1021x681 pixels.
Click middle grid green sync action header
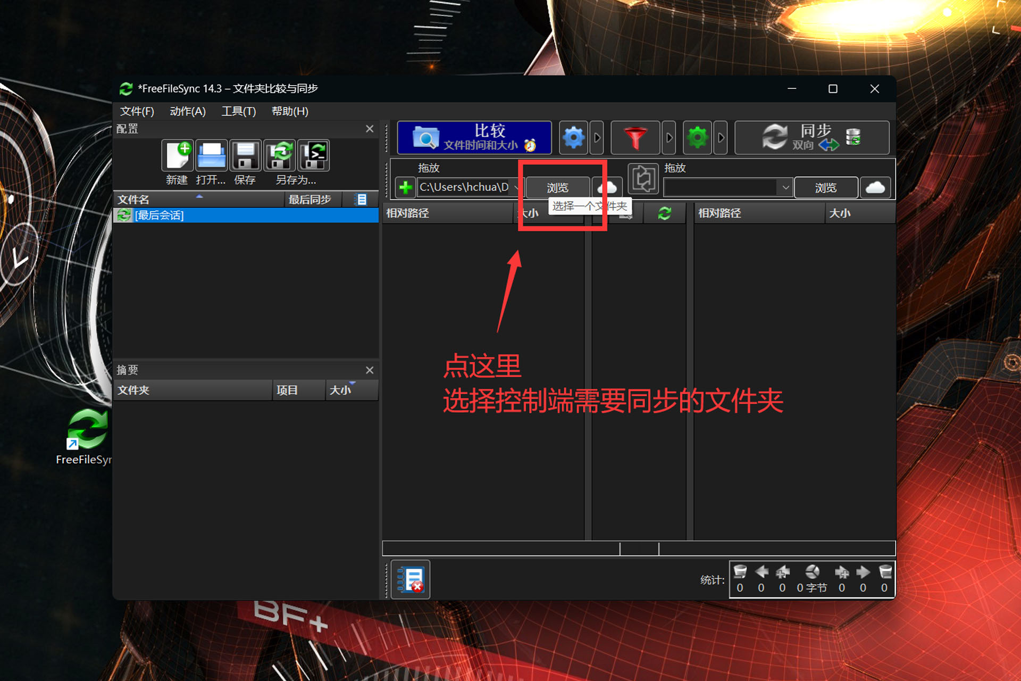click(665, 213)
